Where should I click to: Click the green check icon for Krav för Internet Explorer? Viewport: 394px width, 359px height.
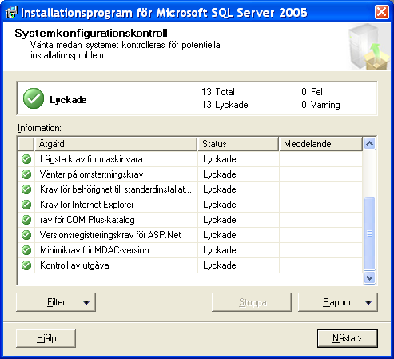point(26,205)
